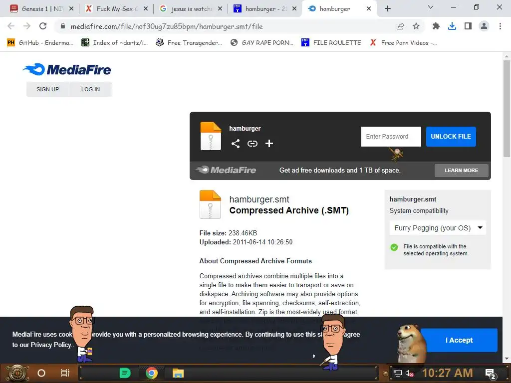Open the 'Index of ~dartz' bookmark
The width and height of the screenshot is (511, 383).
coord(114,43)
